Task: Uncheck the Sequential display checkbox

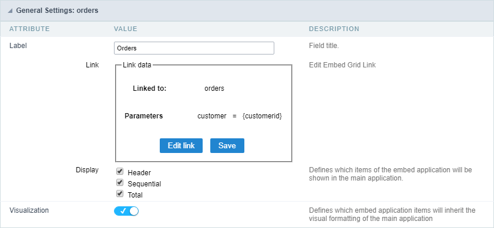Action: pos(120,183)
